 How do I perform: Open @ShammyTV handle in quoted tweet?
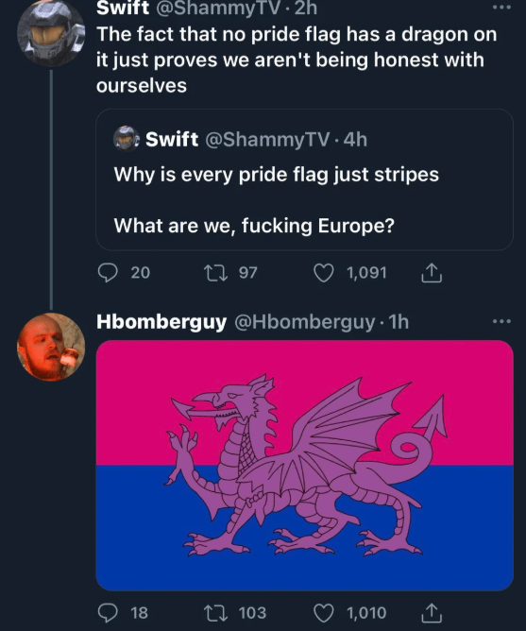click(267, 140)
